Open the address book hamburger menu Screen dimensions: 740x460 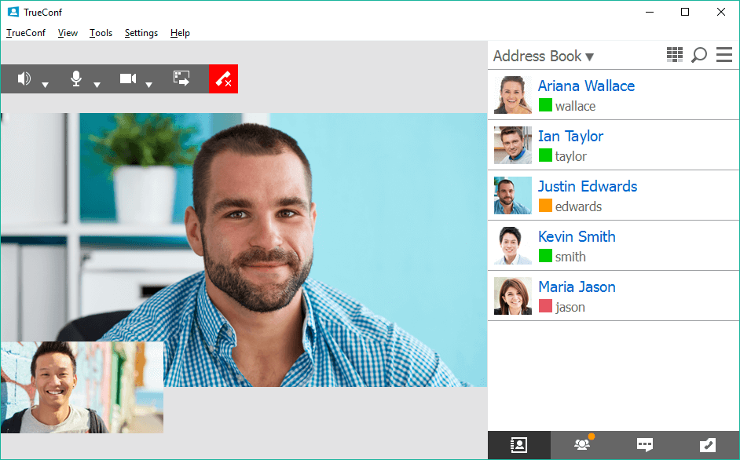point(724,55)
